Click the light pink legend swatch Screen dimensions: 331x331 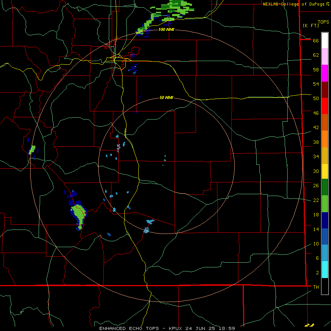[x=325, y=57]
